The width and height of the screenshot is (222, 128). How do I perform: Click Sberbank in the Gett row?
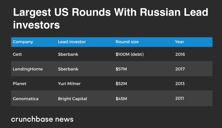(x=68, y=54)
